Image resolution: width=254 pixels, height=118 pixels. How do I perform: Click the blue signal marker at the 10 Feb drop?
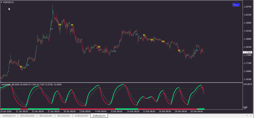(137, 34)
